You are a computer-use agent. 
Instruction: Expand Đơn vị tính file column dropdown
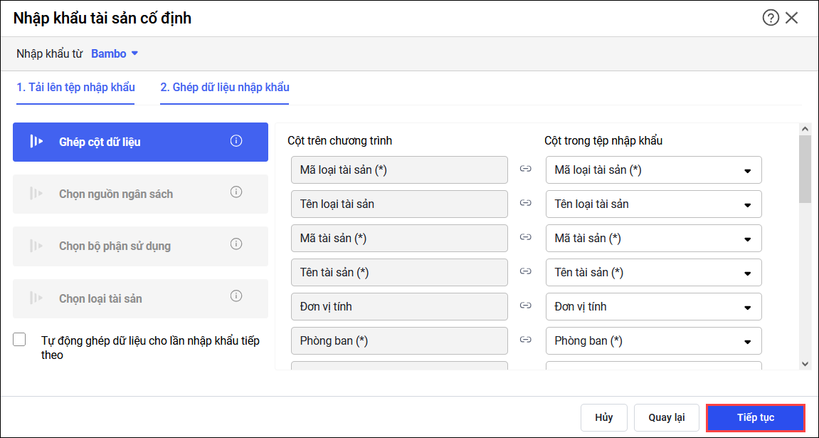(x=747, y=307)
